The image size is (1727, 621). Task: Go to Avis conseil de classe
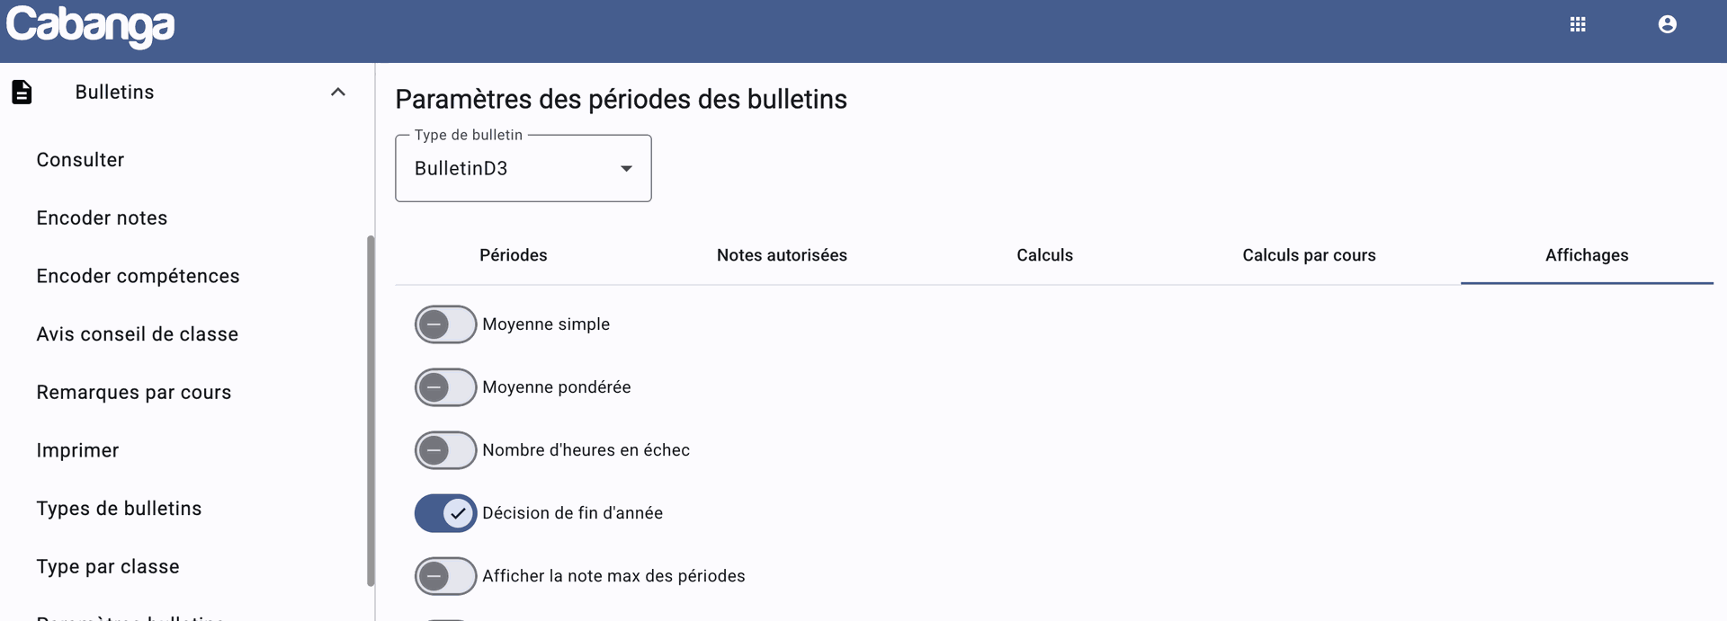tap(137, 334)
